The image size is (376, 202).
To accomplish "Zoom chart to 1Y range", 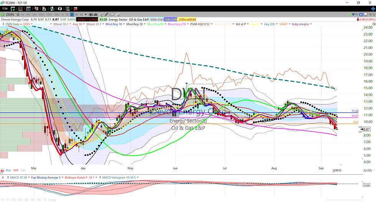I will 8,200.
